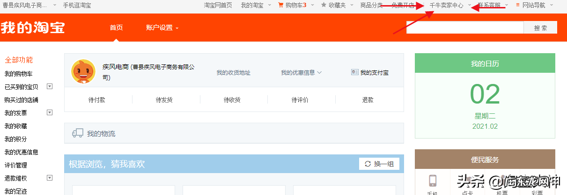Open the 待发货 orders tab
This screenshot has width=567, height=195.
[x=164, y=100]
